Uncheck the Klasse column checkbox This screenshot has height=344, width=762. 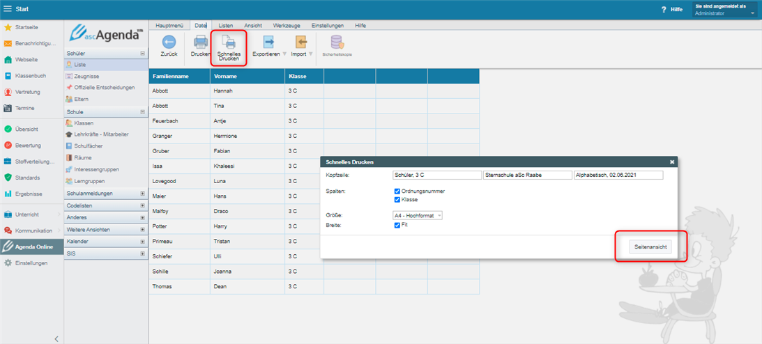(397, 199)
